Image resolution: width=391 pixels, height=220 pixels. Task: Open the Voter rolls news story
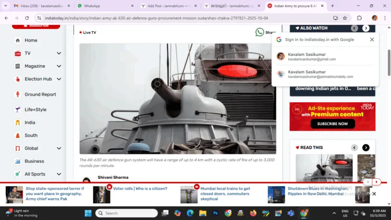coord(140,189)
